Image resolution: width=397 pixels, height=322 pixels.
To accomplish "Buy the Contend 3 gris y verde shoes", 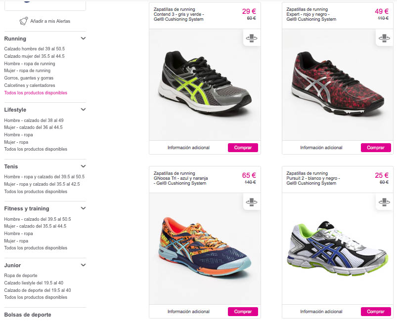I will [243, 148].
